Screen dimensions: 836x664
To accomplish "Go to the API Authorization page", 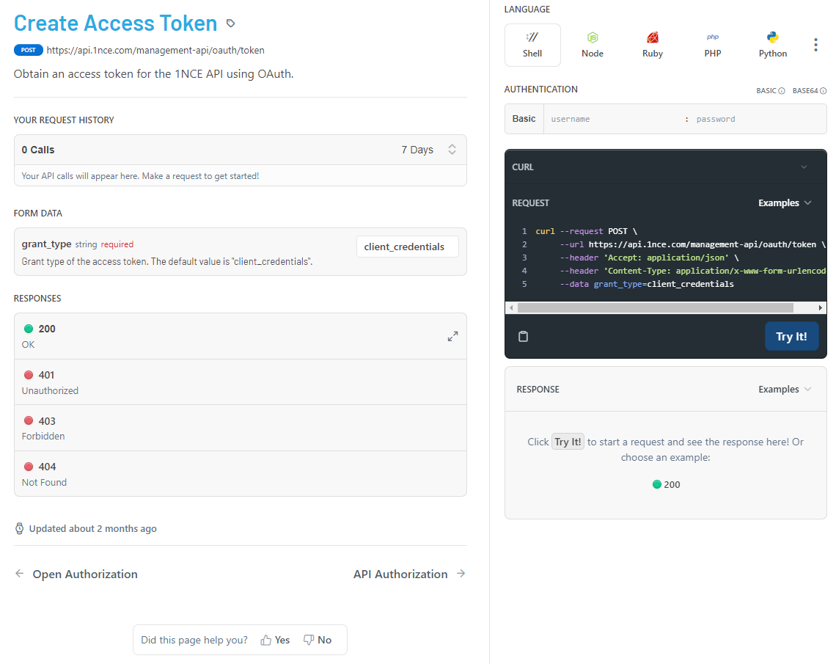I will click(400, 574).
